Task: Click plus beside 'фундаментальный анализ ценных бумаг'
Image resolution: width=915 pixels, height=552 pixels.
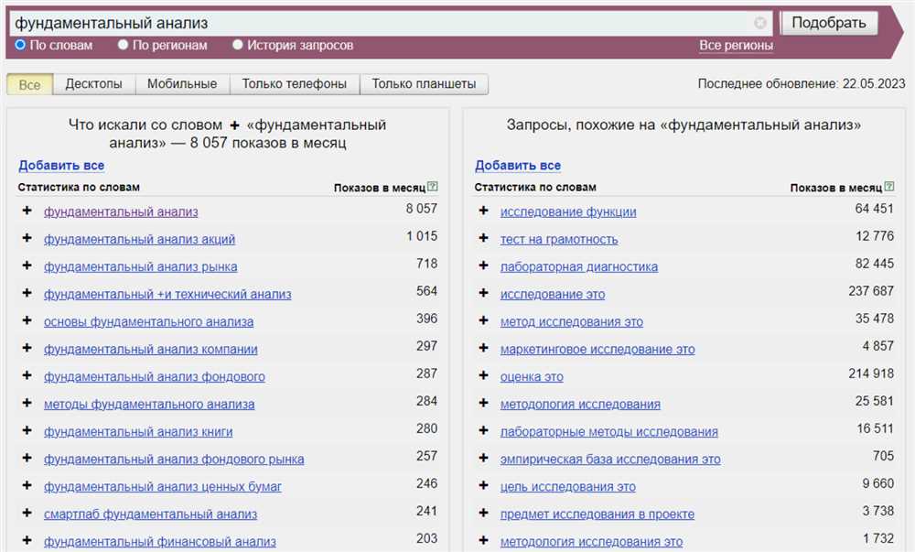Action: pyautogui.click(x=27, y=485)
